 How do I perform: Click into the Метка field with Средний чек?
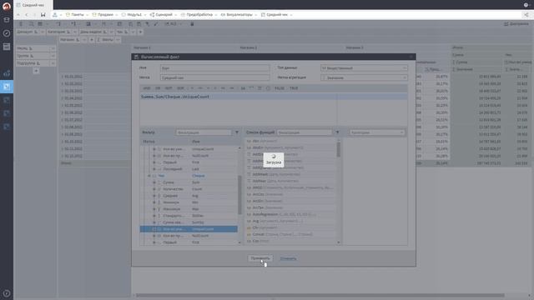(x=215, y=77)
